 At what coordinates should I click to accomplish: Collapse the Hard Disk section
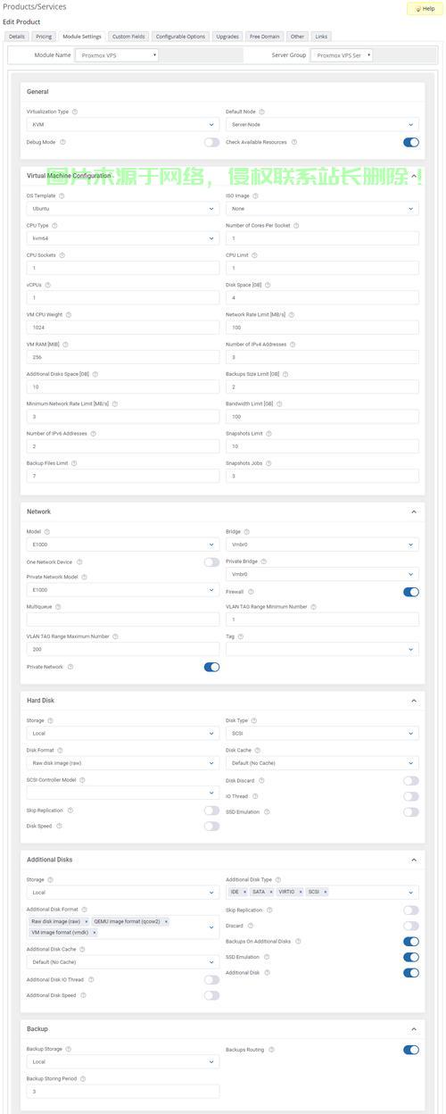point(414,701)
